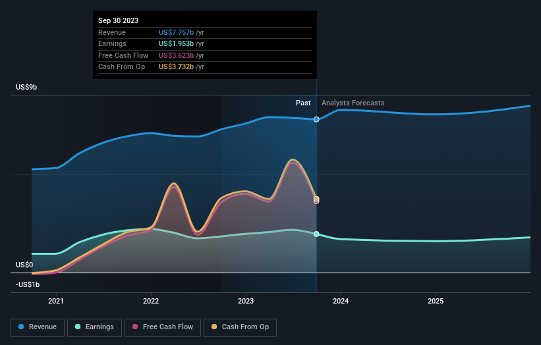
Task: Click the orange Cash From Op data point marker
Action: click(316, 199)
